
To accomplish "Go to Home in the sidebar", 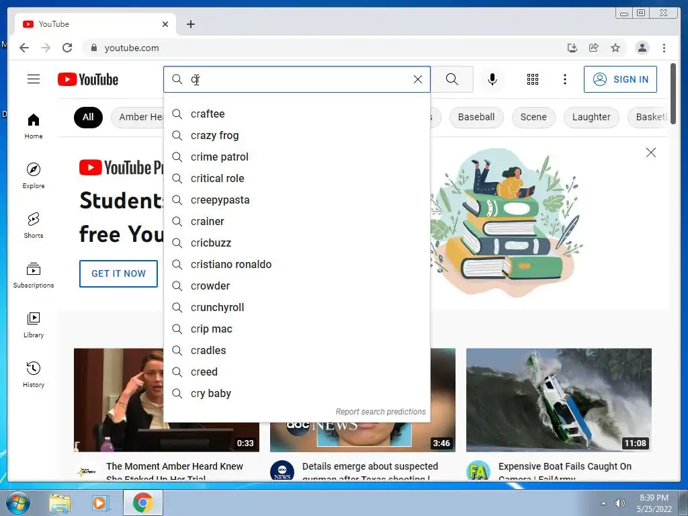I will pyautogui.click(x=34, y=126).
